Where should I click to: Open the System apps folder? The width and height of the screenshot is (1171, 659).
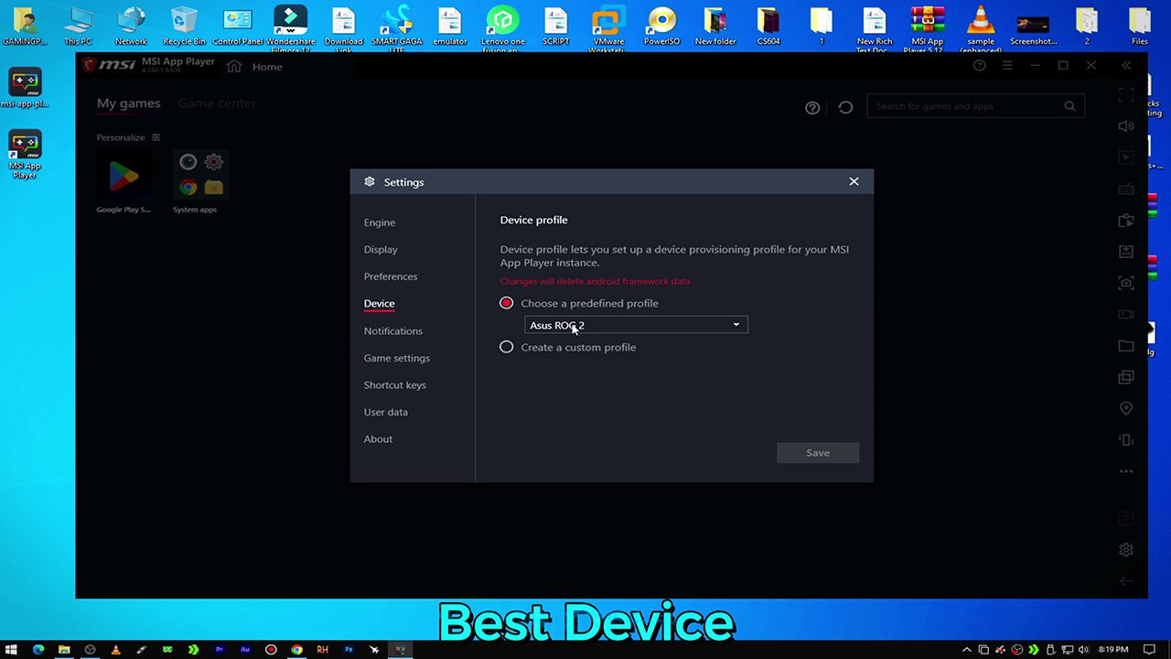(x=200, y=182)
